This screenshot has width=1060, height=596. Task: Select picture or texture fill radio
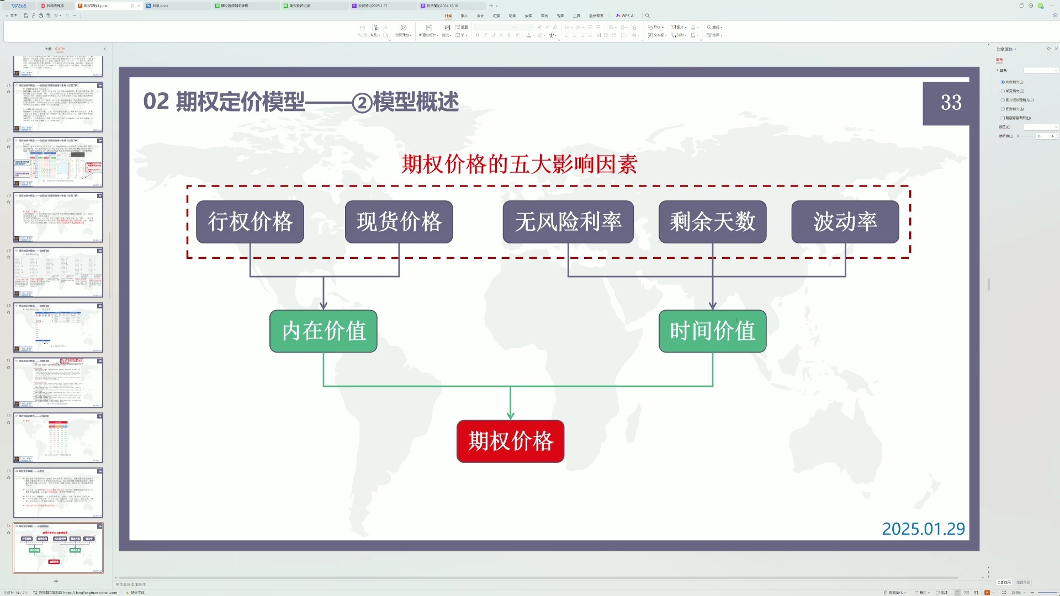click(x=1003, y=100)
